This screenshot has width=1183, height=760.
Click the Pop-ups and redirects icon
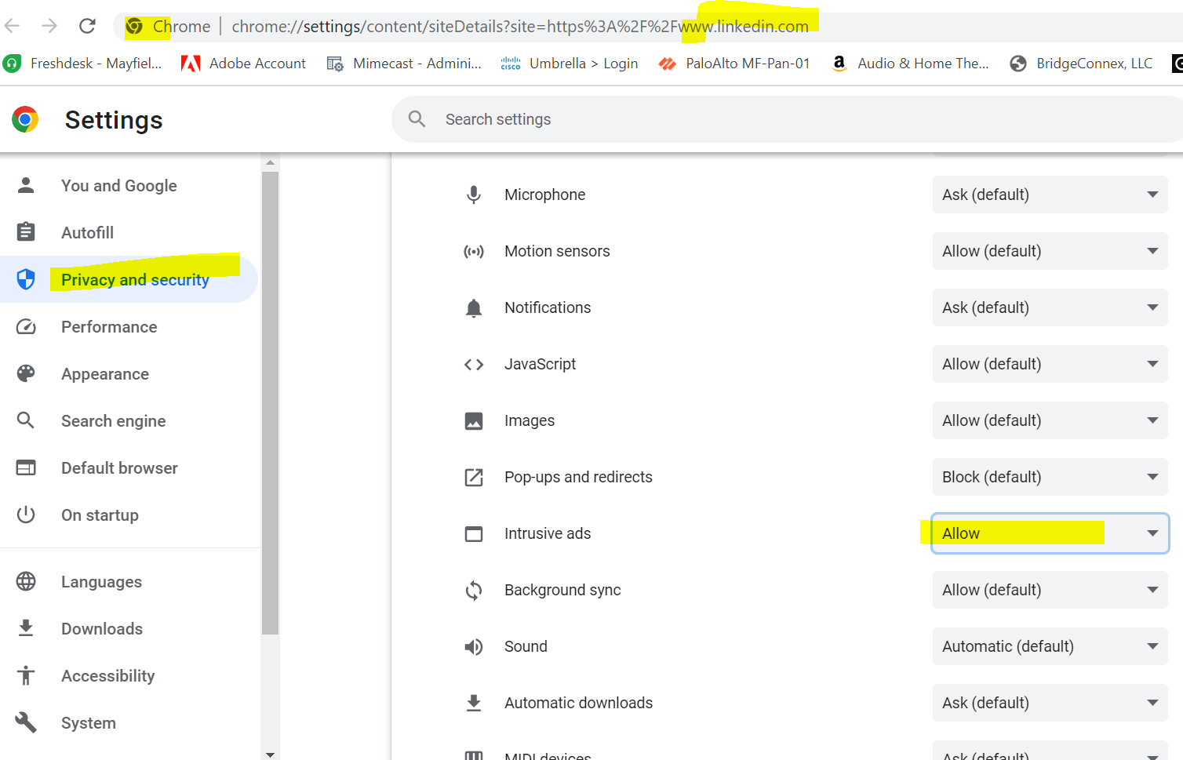pyautogui.click(x=474, y=478)
